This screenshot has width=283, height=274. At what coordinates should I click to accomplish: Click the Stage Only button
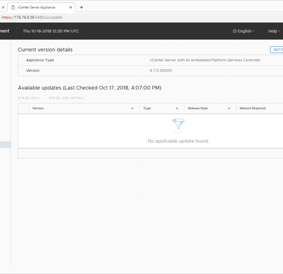(29, 98)
